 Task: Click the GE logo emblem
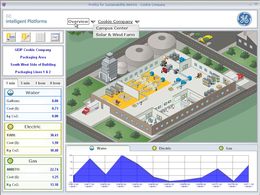244,19
